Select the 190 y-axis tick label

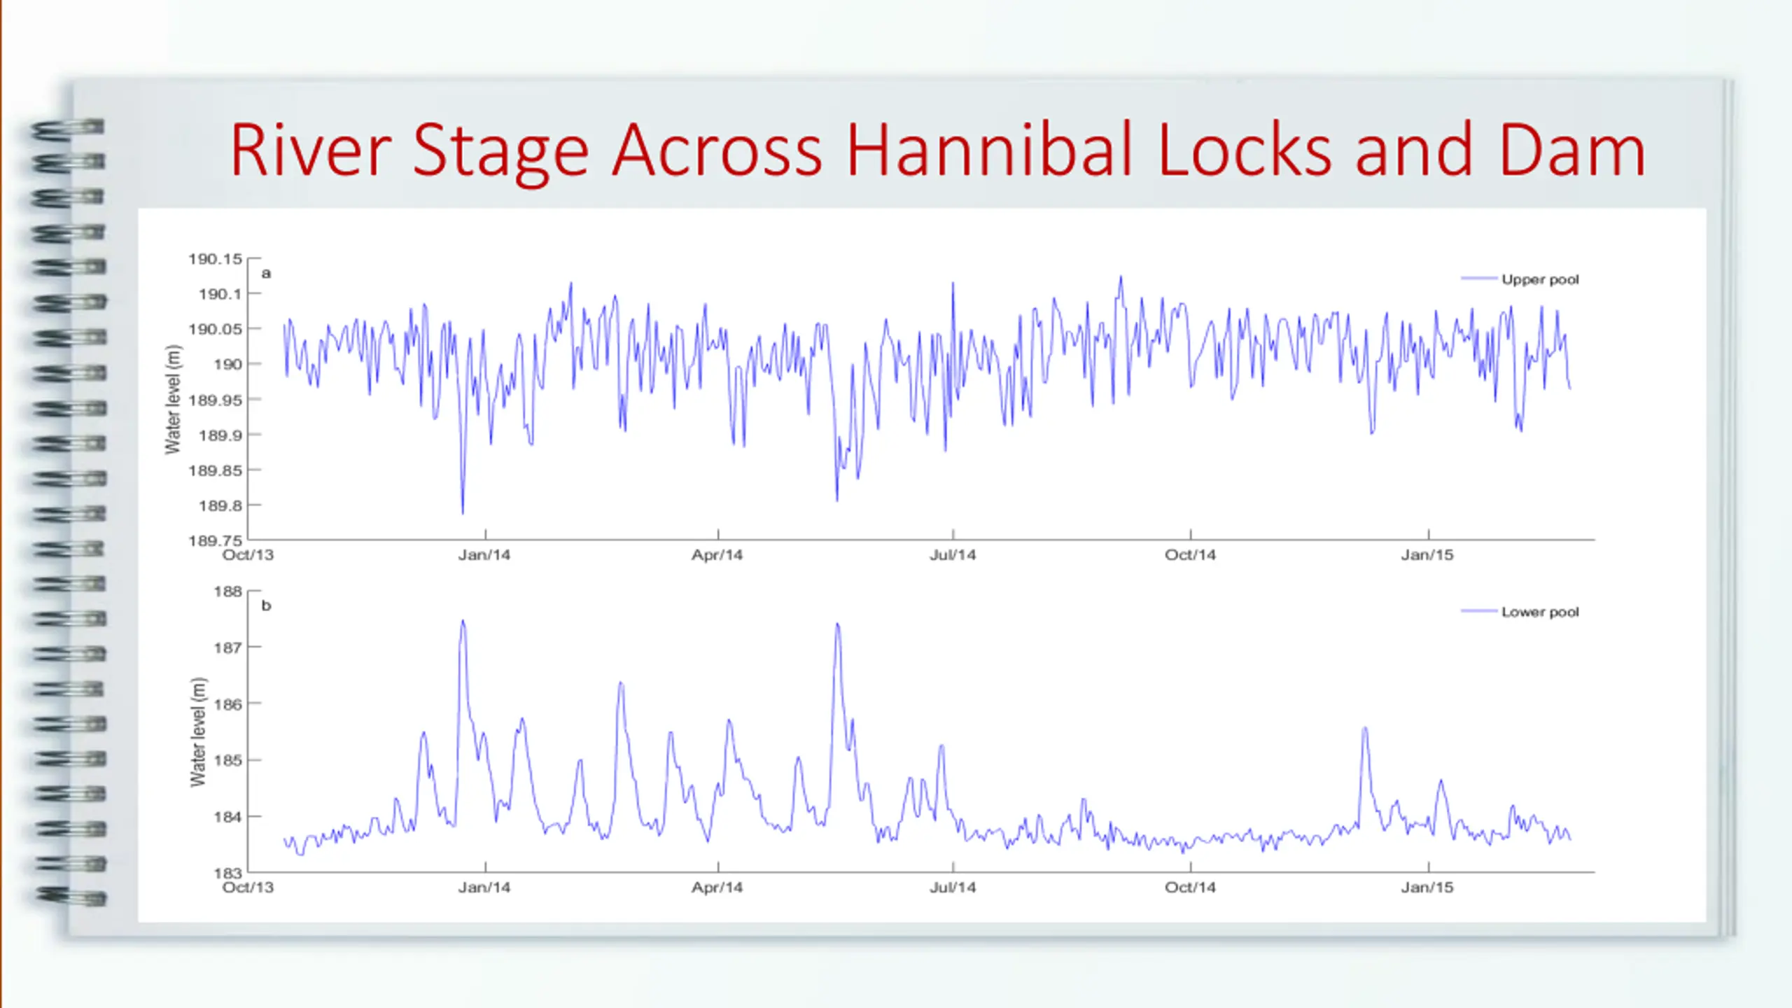tap(227, 365)
